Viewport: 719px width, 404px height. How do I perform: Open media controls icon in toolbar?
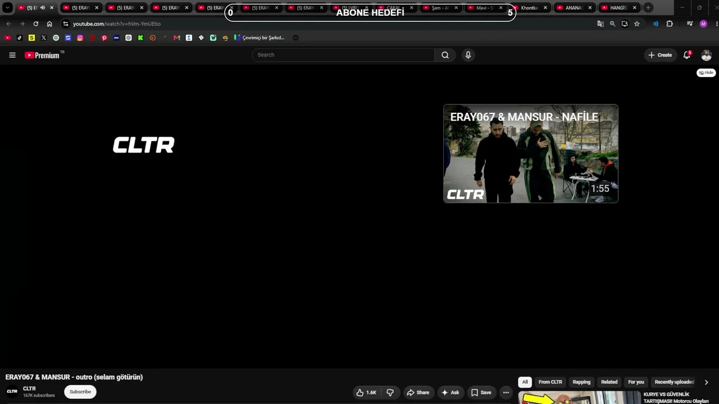tap(690, 24)
